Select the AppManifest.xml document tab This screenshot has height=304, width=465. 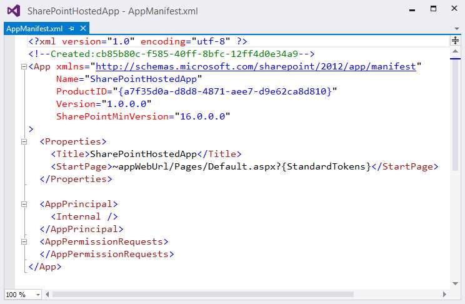pyautogui.click(x=34, y=29)
